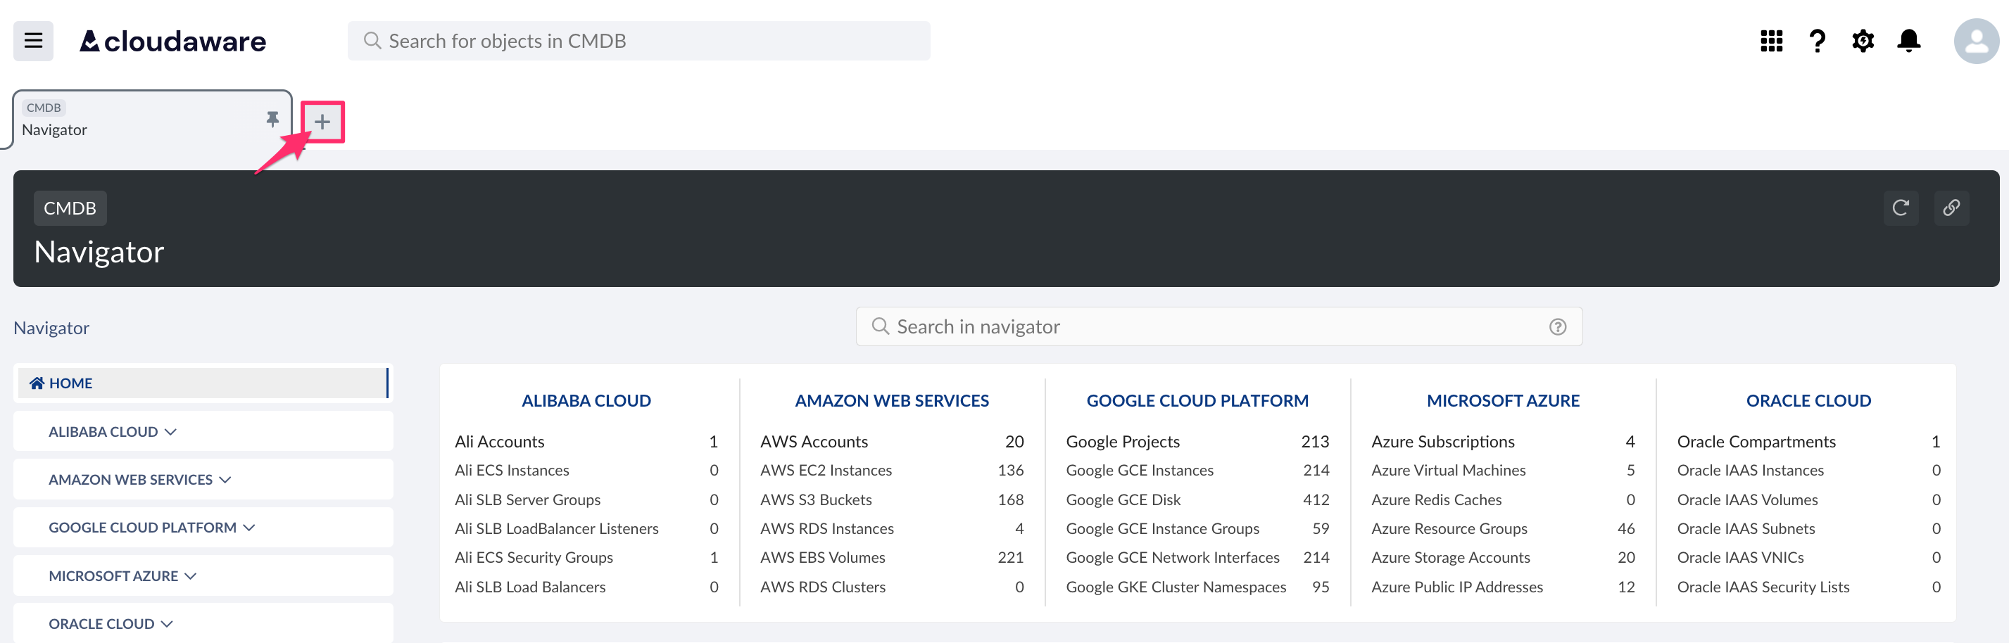Click the Cloudaware logo
Screen dimensions: 2009x643
(172, 41)
